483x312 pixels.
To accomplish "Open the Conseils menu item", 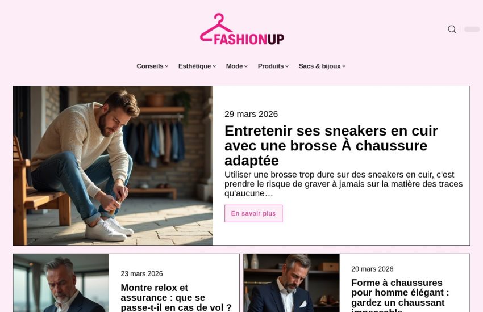I will 150,66.
